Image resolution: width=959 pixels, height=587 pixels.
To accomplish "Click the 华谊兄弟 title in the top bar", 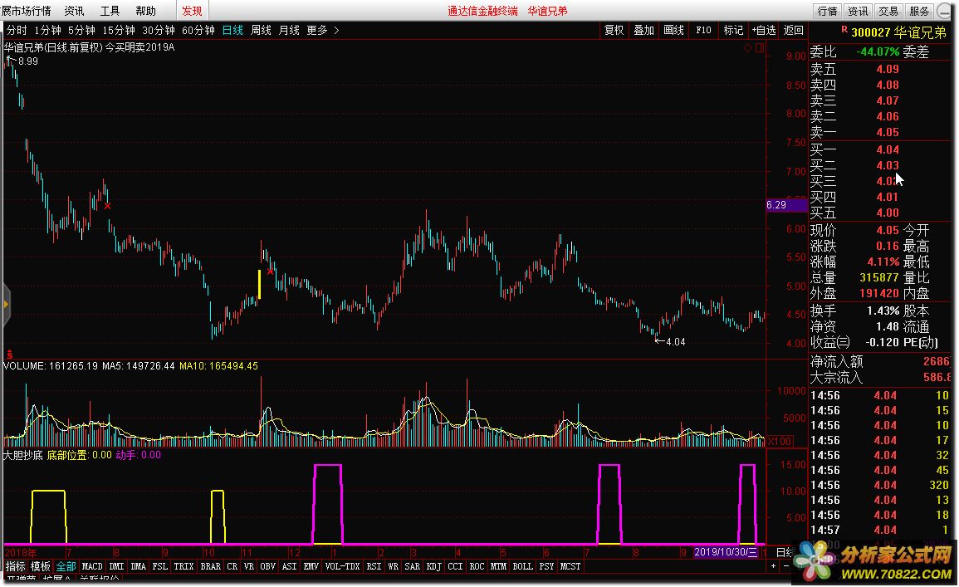I will click(547, 11).
